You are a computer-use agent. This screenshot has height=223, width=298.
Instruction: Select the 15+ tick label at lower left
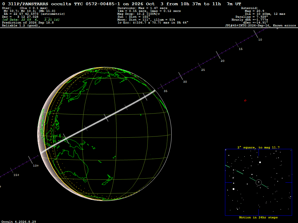click(16, 175)
